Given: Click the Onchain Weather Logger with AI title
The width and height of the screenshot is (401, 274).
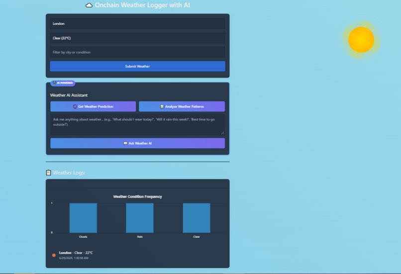Looking at the screenshot, I should 142,5.
